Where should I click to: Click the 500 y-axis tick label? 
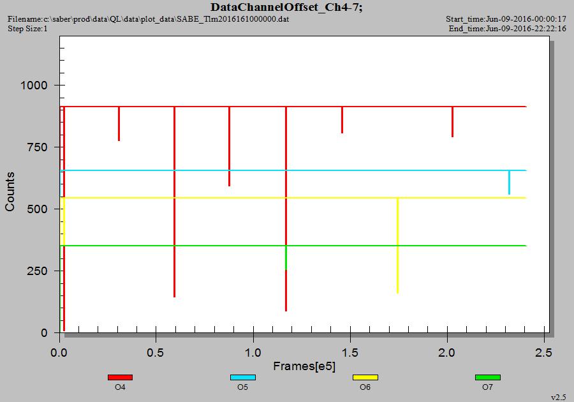38,209
